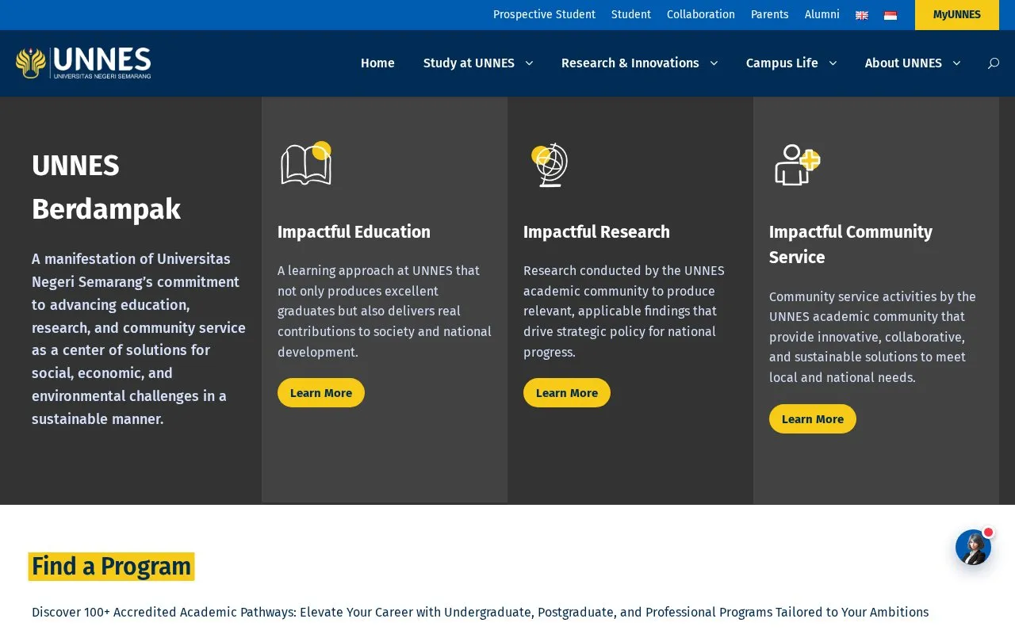Click Learn More under Impactful Education
Viewport: 1015px width, 634px height.
(321, 393)
